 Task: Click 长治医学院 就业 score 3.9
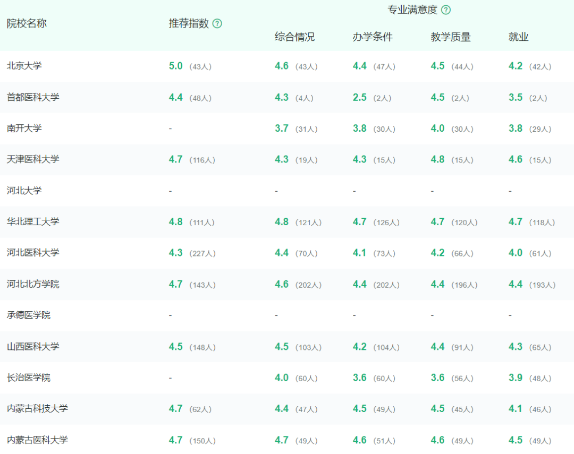pos(516,378)
